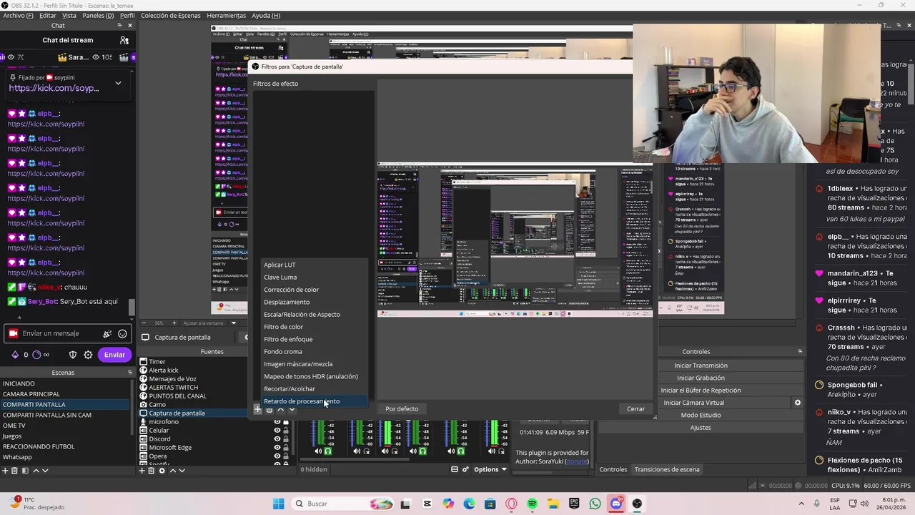This screenshot has height=515, width=915.
Task: Click Por defecto button in filters dialog
Action: click(402, 409)
